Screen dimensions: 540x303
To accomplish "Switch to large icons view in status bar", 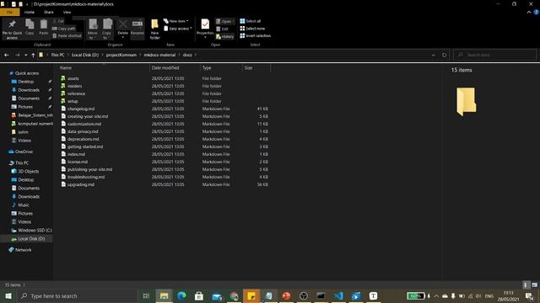I will click(x=534, y=284).
